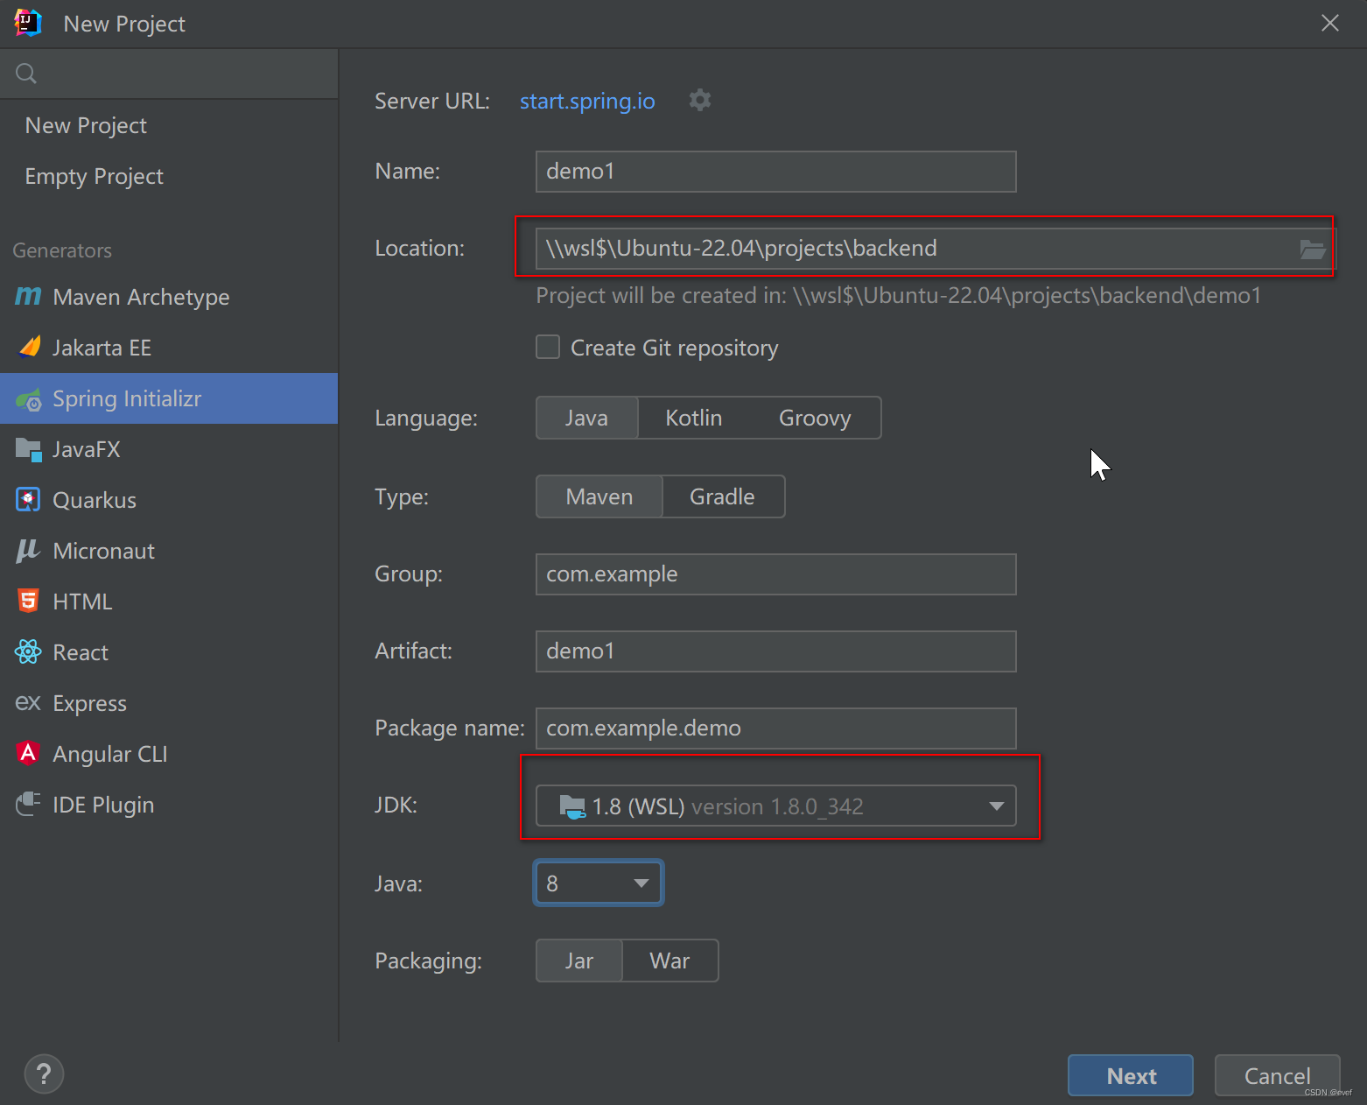Click the Artifact input field
The image size is (1367, 1105).
click(776, 651)
